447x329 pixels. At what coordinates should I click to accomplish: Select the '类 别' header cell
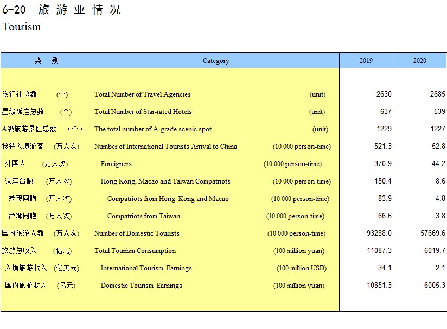click(x=47, y=60)
